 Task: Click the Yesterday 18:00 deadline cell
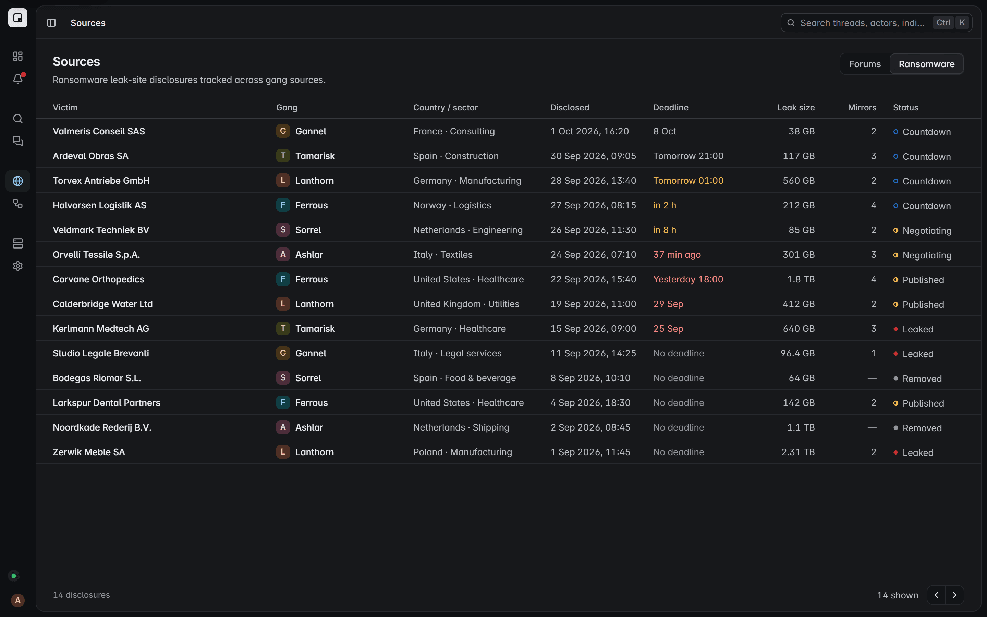[x=688, y=279]
